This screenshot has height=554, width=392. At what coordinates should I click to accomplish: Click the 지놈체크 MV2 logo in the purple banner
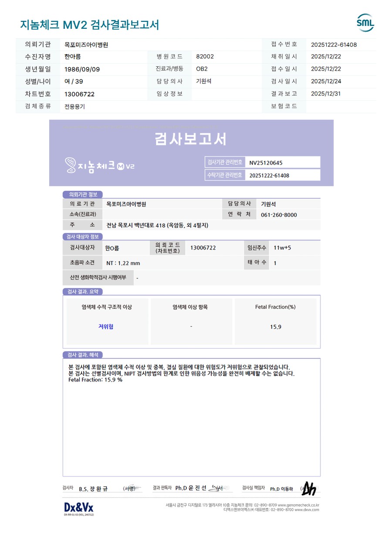click(x=100, y=166)
